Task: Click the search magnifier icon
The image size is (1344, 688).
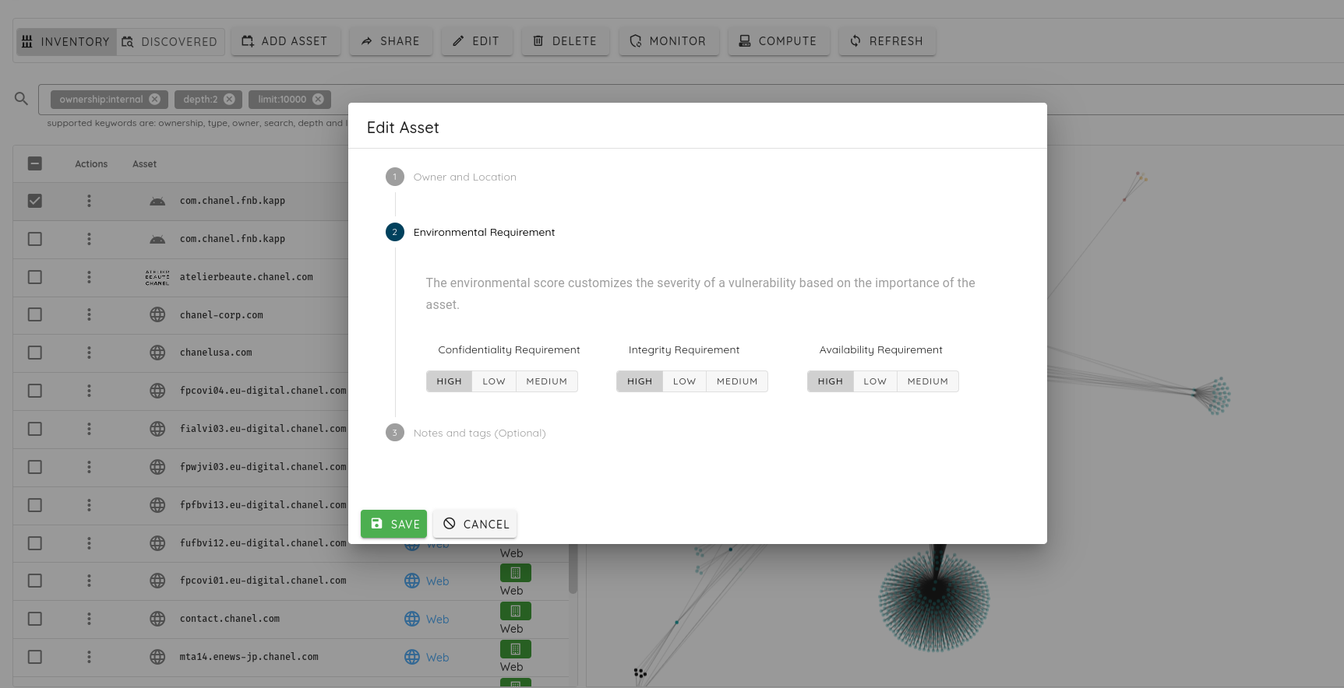Action: (x=21, y=99)
